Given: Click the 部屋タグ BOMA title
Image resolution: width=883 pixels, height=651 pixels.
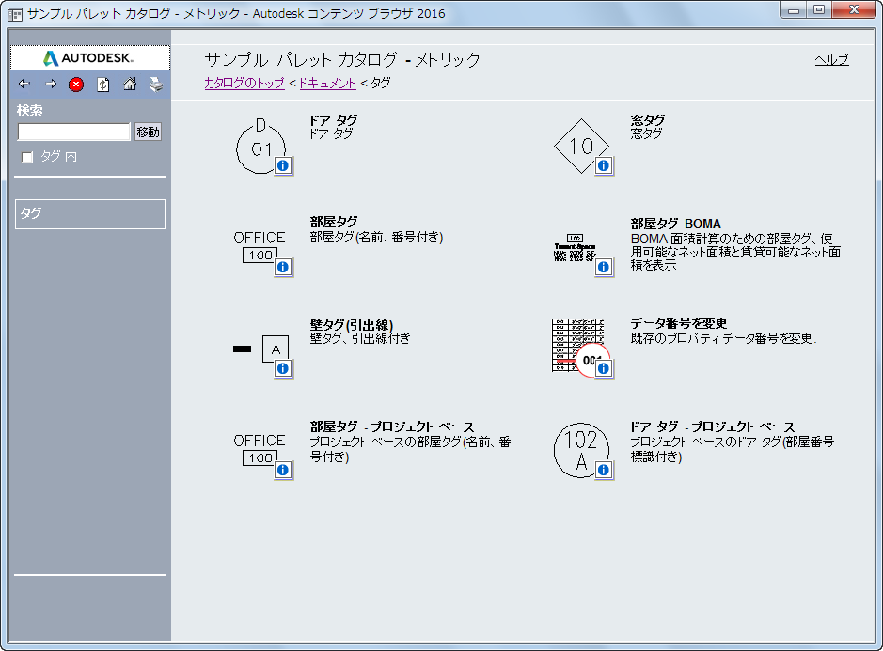Looking at the screenshot, I should pos(676,224).
